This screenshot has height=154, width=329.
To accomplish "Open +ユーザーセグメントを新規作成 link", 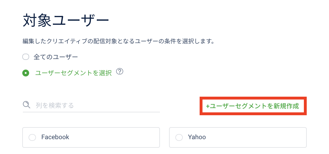I will (x=253, y=106).
